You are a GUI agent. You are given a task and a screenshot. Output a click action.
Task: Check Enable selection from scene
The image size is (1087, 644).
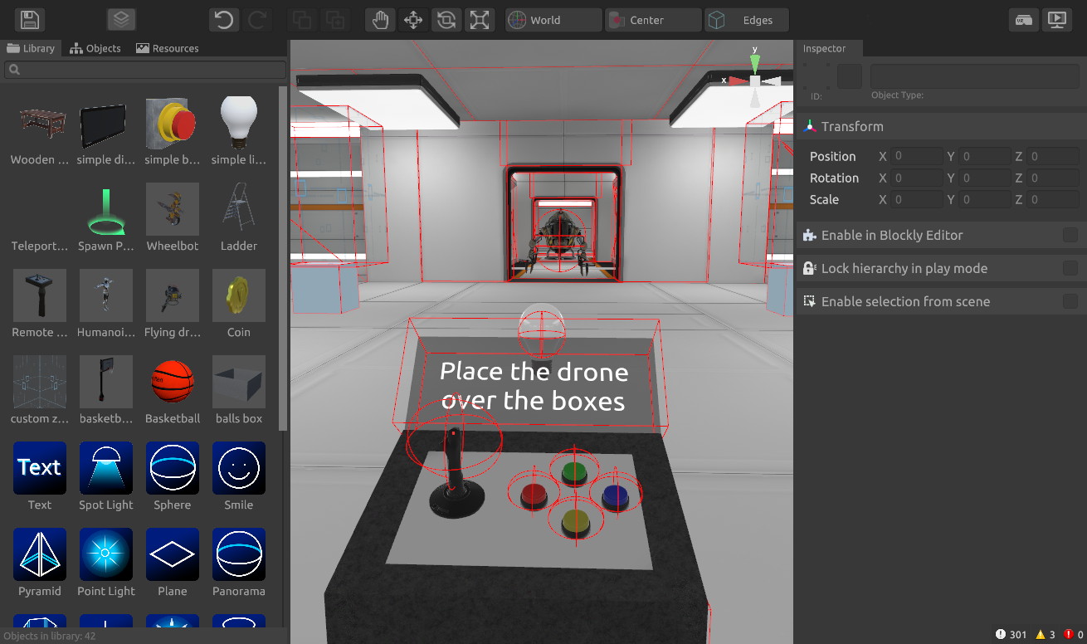click(x=1070, y=302)
